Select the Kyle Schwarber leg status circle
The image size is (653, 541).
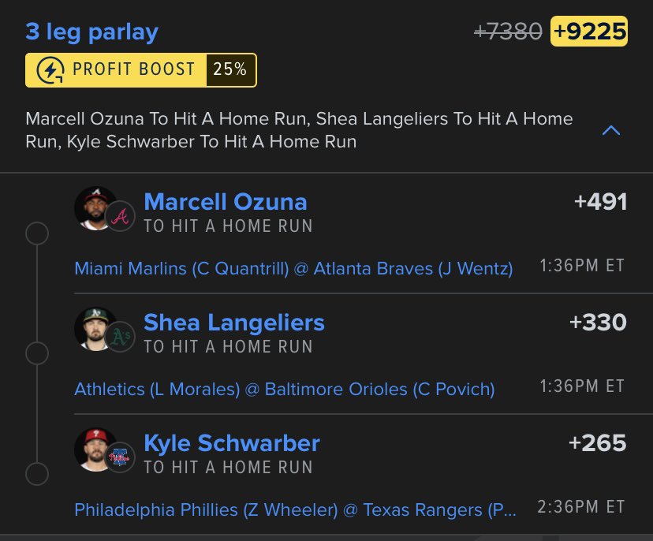[37, 474]
